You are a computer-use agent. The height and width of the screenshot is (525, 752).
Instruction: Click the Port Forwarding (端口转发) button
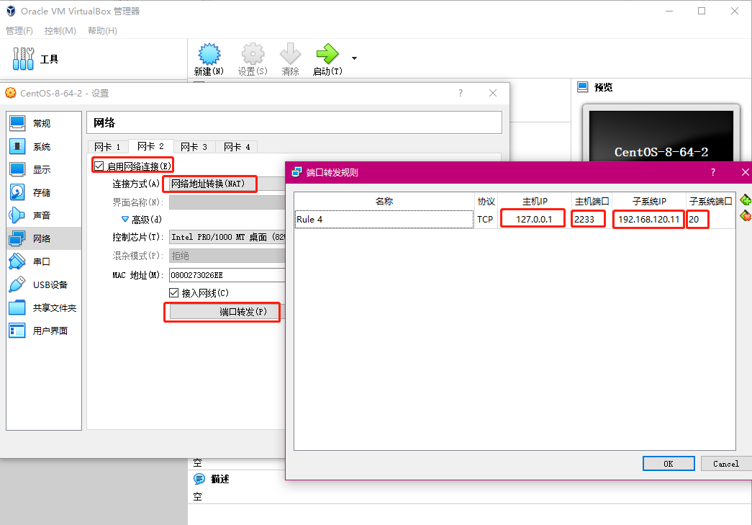click(227, 312)
